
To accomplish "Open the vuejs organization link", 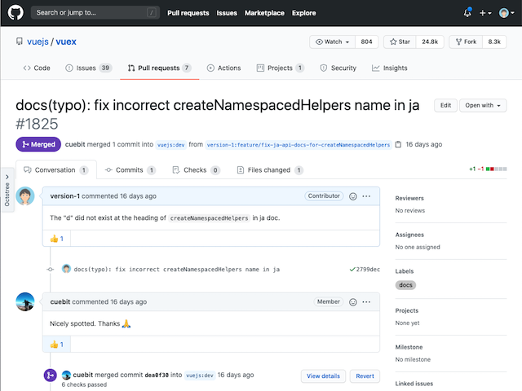I will click(x=38, y=42).
